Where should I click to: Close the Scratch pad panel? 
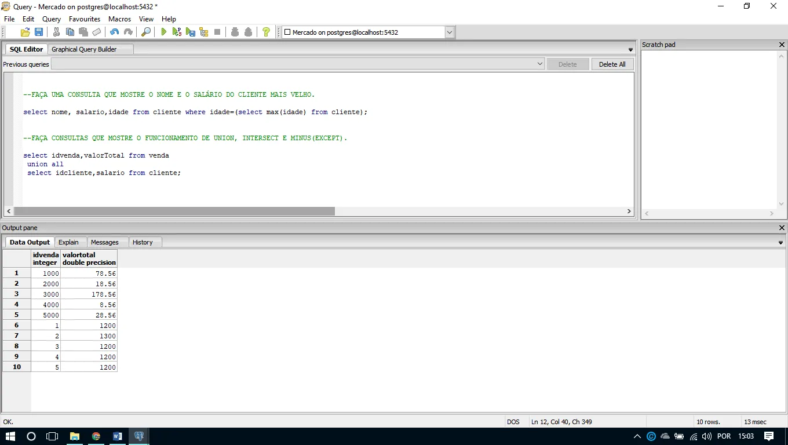(x=782, y=45)
